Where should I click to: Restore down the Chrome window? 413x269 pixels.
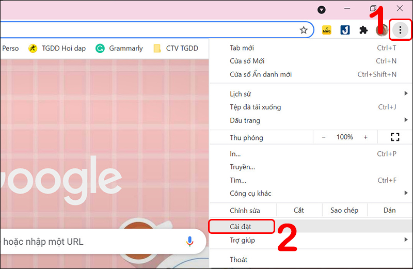[x=373, y=8]
